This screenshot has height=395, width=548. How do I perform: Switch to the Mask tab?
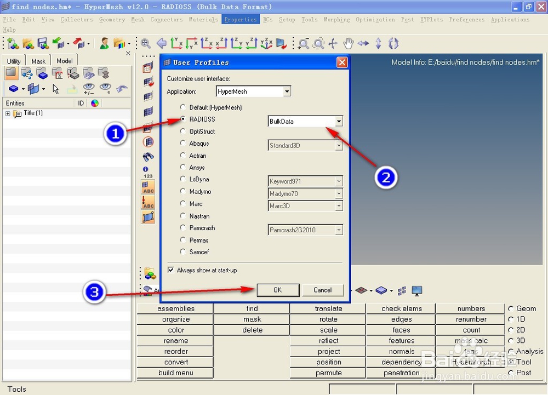point(38,61)
